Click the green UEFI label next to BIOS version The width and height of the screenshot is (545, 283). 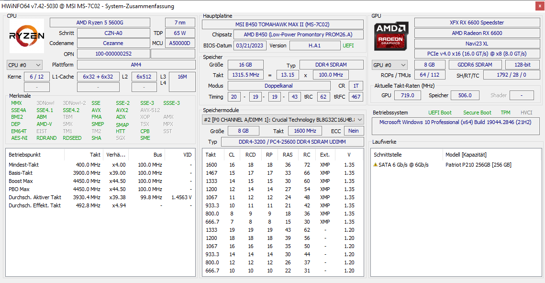(348, 45)
